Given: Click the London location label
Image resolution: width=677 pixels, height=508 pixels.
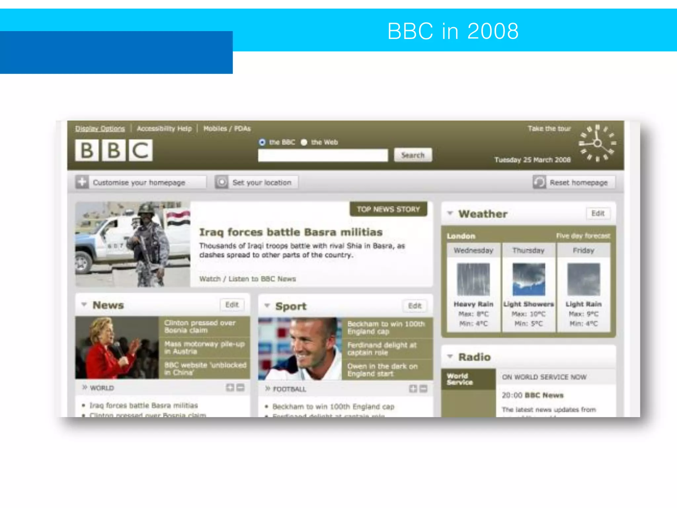Looking at the screenshot, I should point(461,236).
